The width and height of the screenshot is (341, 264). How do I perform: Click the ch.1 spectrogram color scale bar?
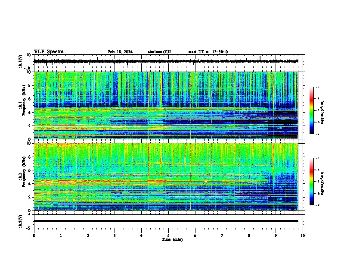pyautogui.click(x=312, y=110)
